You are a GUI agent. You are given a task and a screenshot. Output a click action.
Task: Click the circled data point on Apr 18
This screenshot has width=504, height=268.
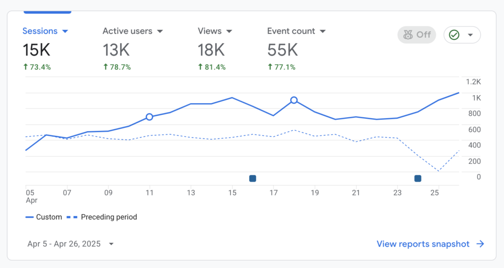[x=294, y=100]
